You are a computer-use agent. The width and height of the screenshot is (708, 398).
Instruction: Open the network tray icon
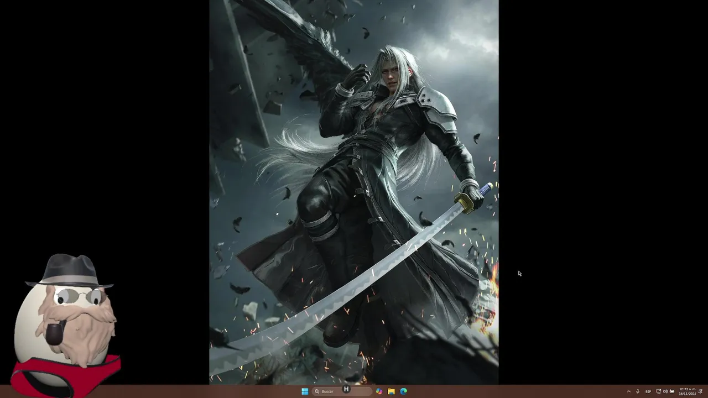coord(658,391)
